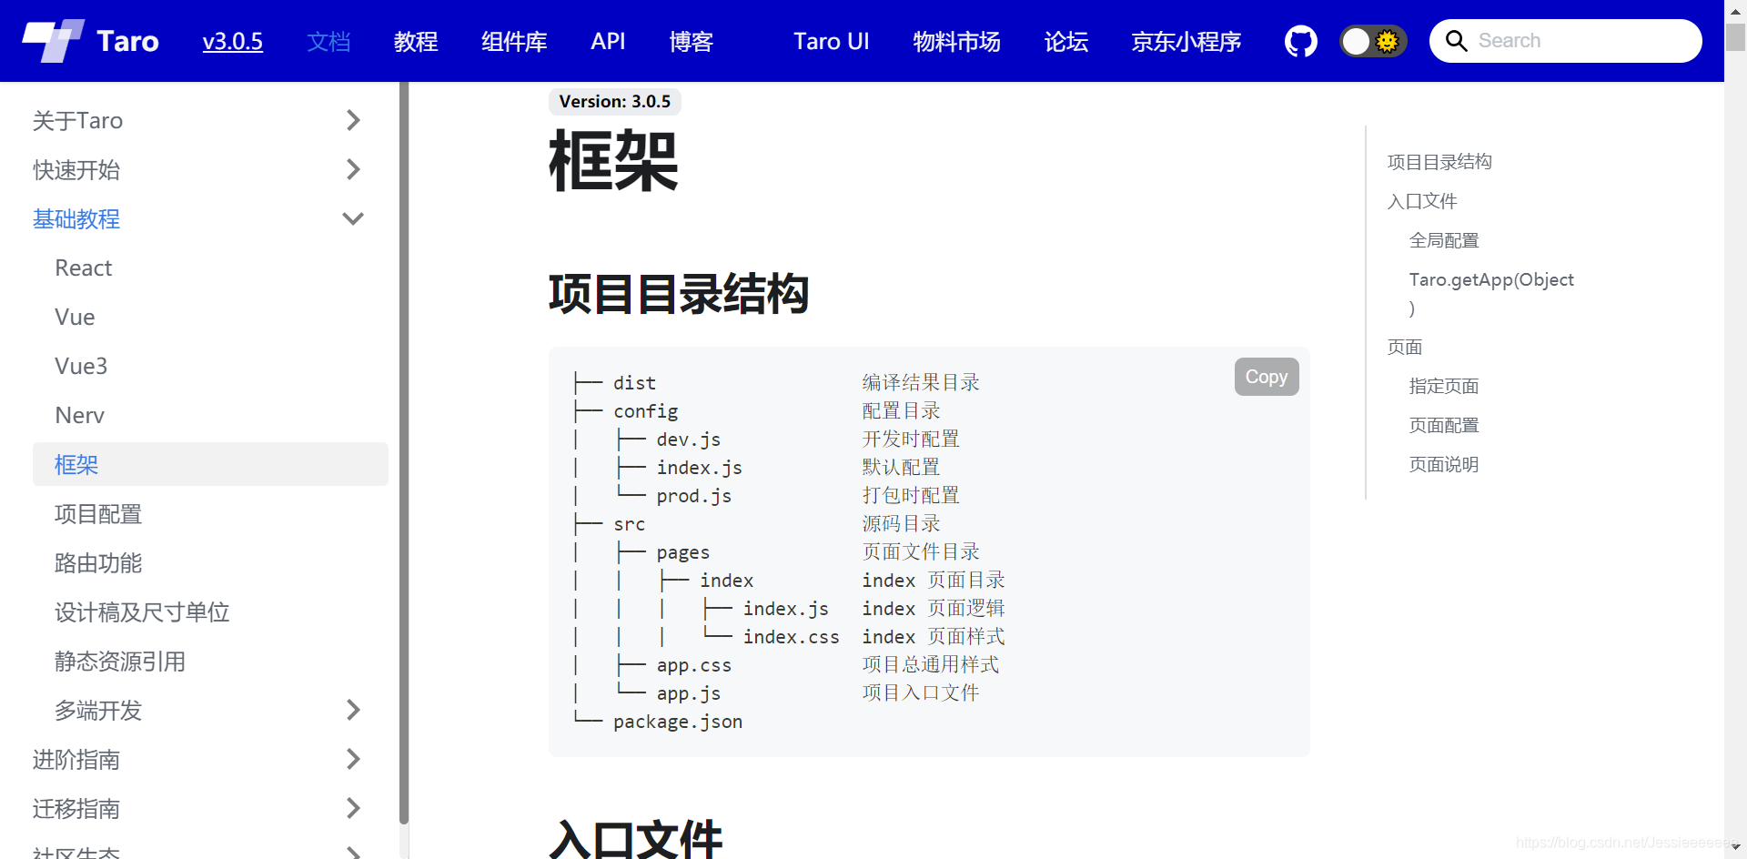Open the 路由功能 sidebar page
1747x859 pixels.
pos(98,562)
